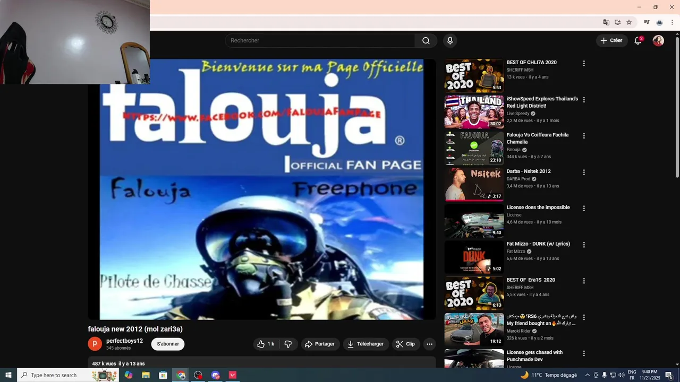
Task: Open the iShowSpeed Thailand thumbnail
Action: pyautogui.click(x=474, y=112)
